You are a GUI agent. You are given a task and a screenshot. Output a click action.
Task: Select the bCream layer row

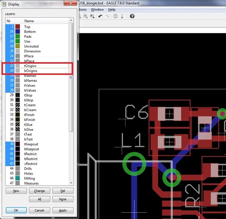coord(37,110)
